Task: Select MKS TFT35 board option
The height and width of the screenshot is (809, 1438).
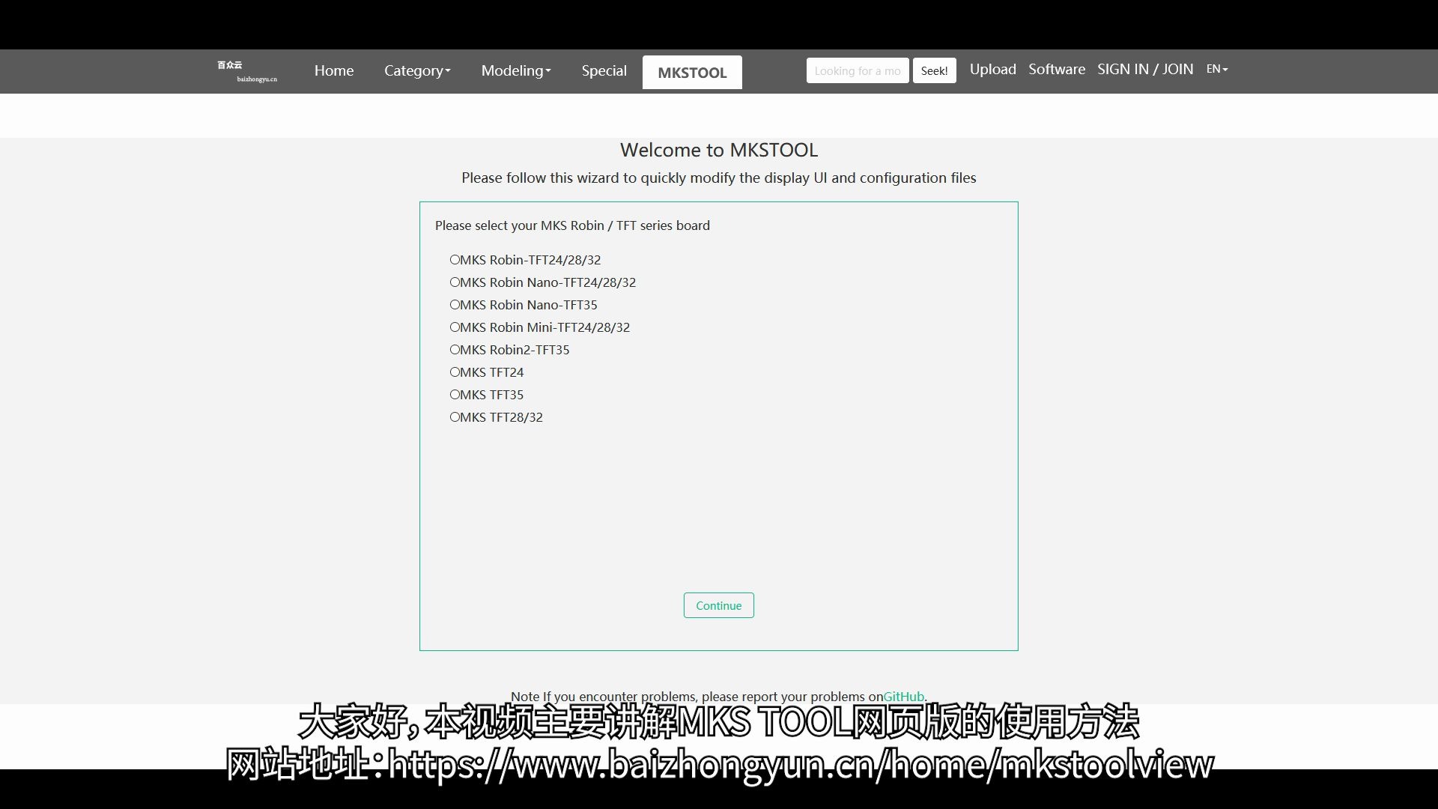Action: pos(453,394)
